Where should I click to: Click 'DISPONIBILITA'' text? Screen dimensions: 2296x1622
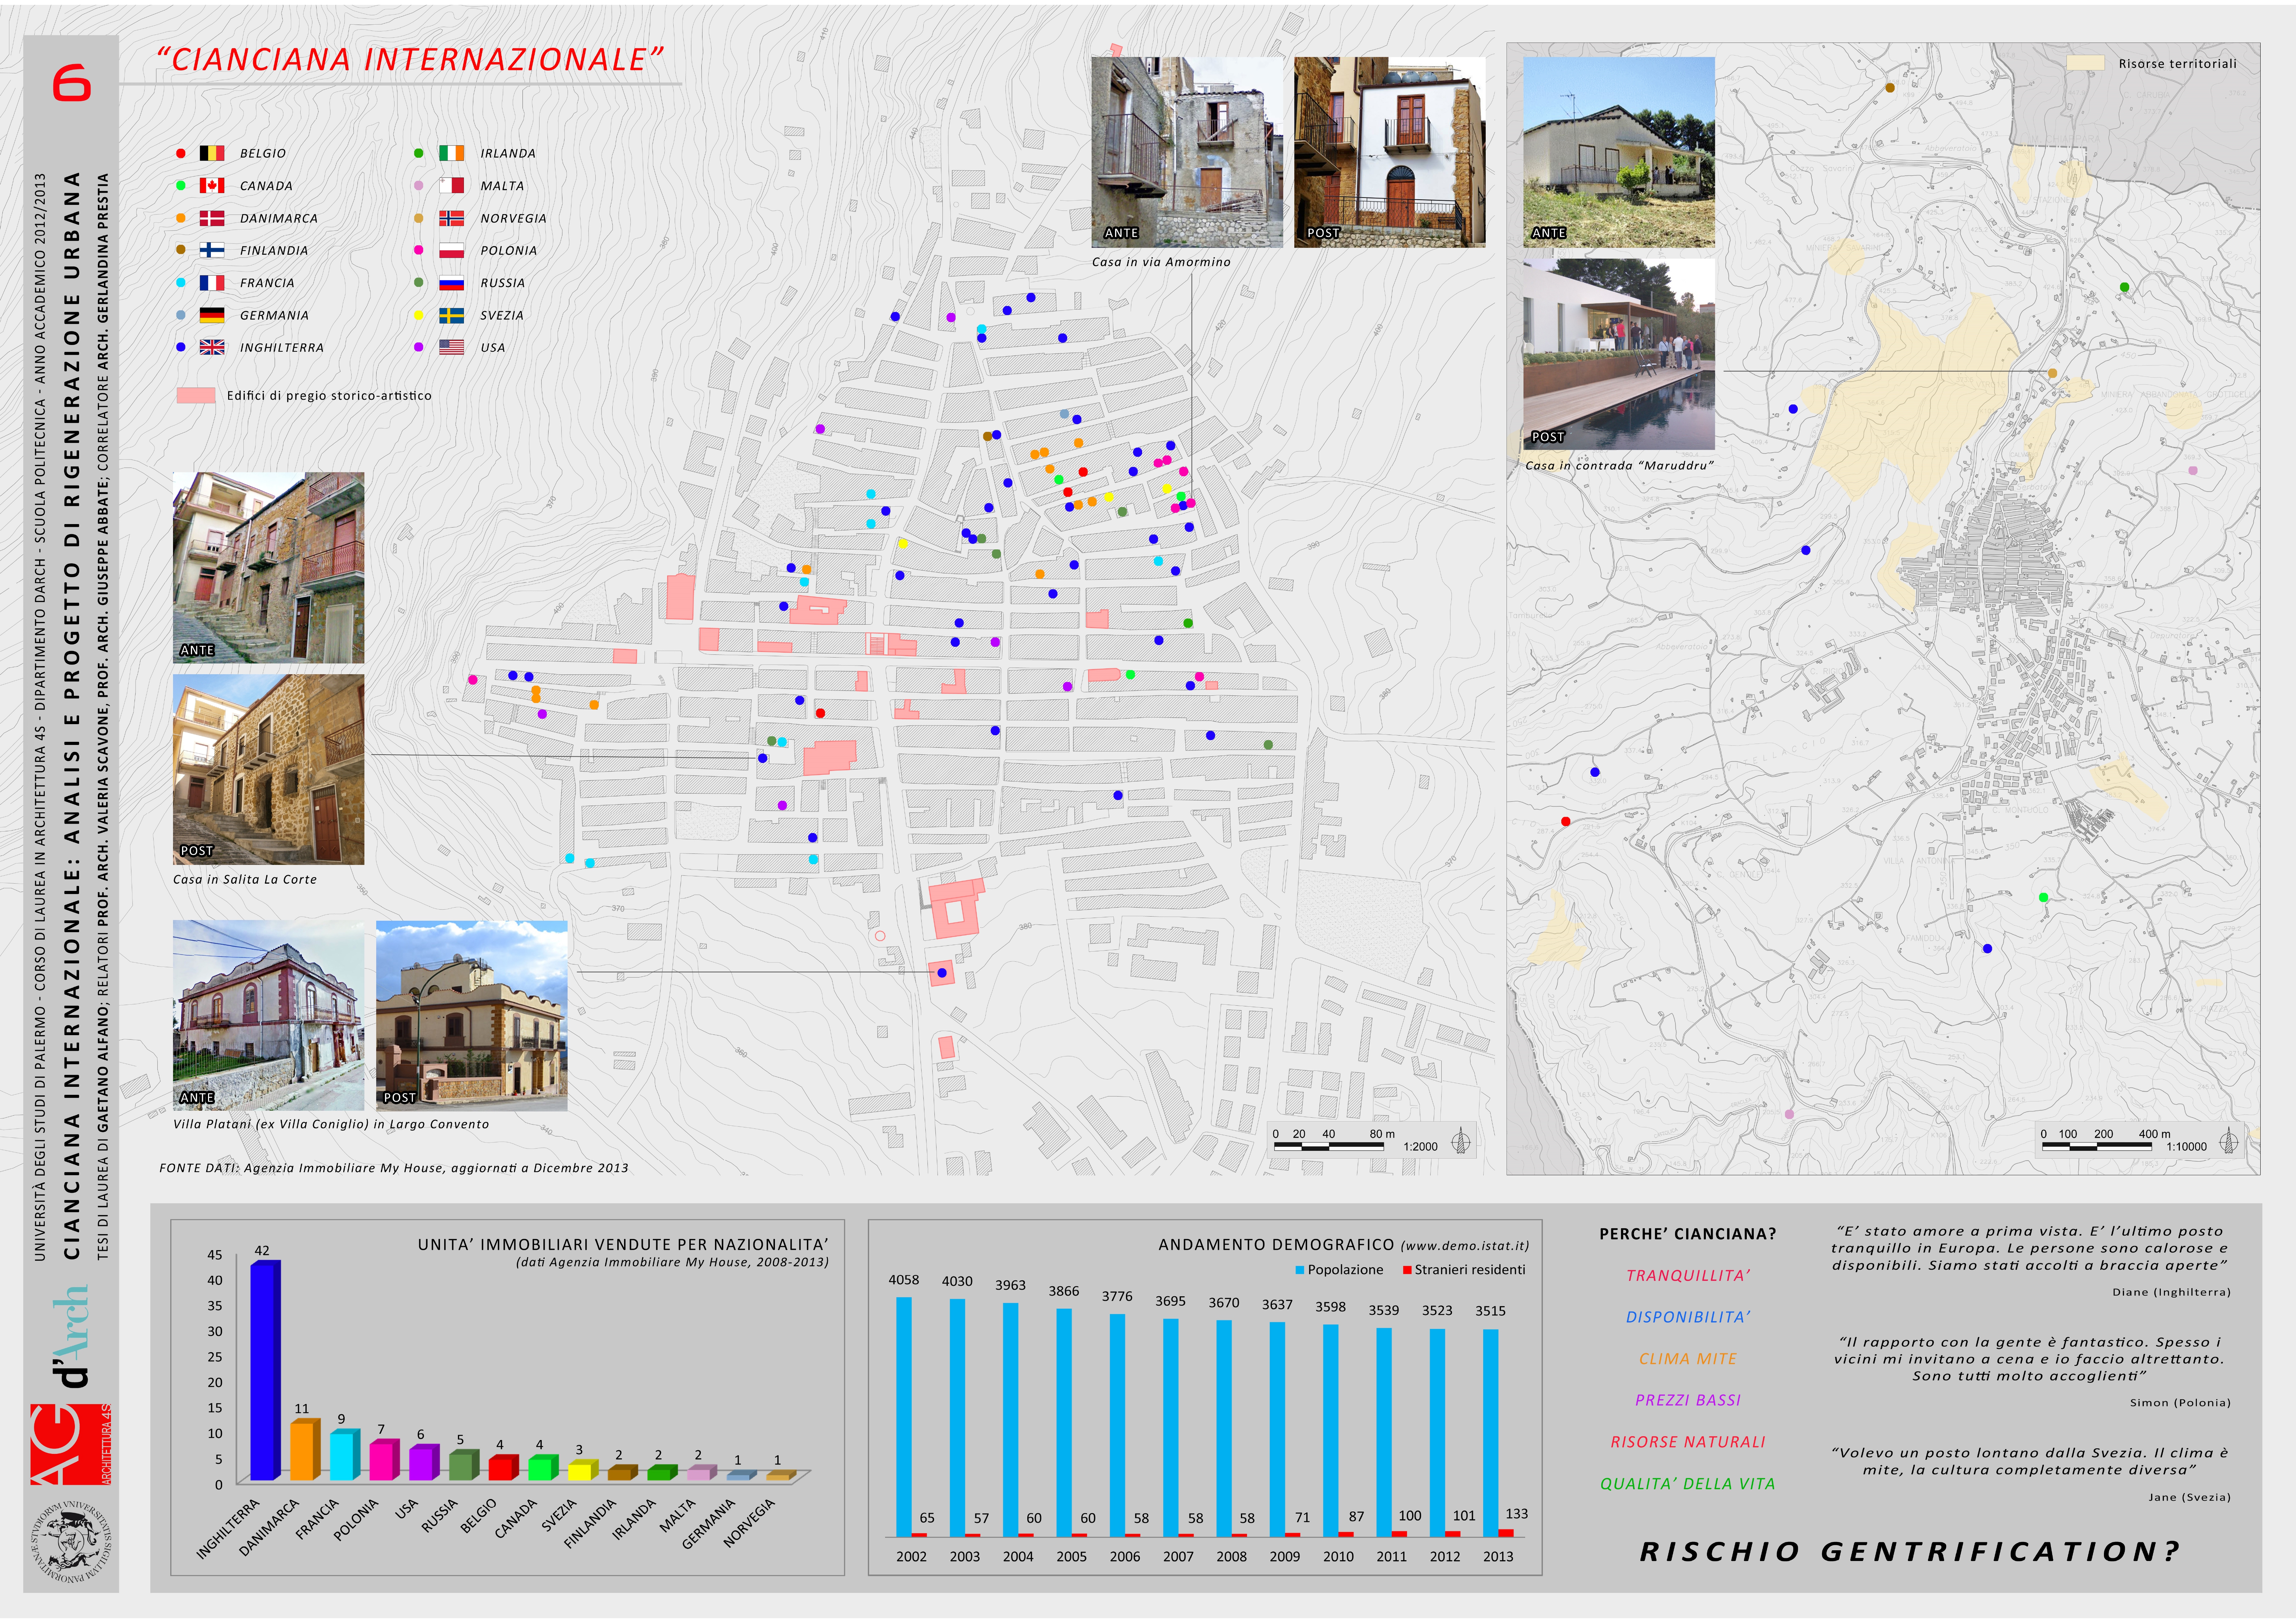[x=1688, y=1318]
